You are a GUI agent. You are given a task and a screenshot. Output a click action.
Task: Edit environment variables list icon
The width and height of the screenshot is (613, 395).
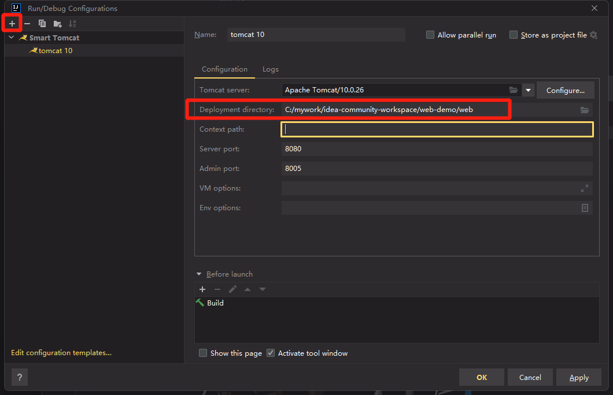tap(585, 208)
